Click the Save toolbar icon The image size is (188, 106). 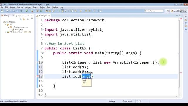click(7, 11)
